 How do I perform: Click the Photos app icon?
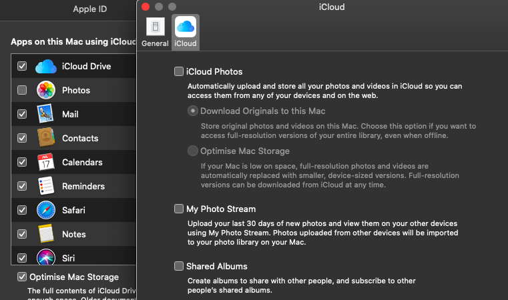coord(45,90)
